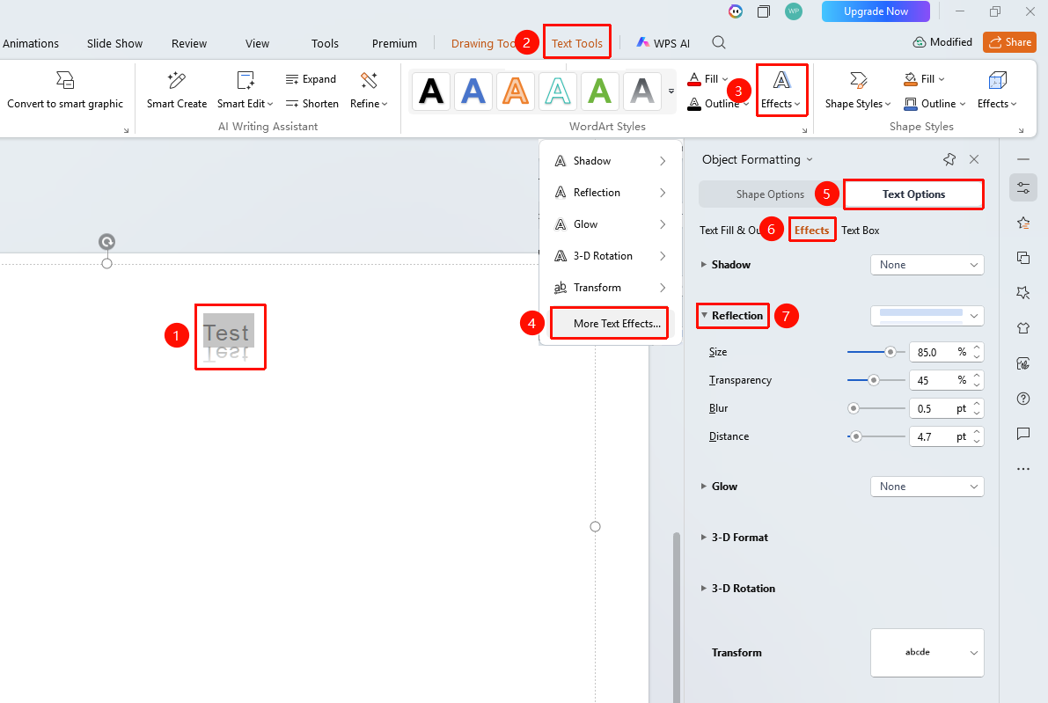The height and width of the screenshot is (703, 1048).
Task: Open the settings sliders sidebar icon
Action: (1023, 188)
